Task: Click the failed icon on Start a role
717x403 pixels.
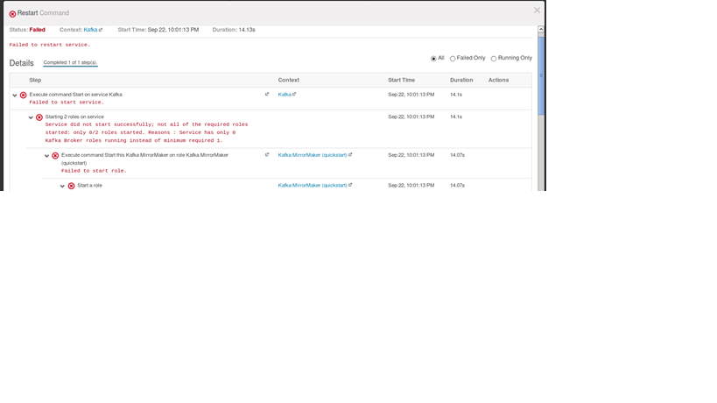Action: pos(71,186)
